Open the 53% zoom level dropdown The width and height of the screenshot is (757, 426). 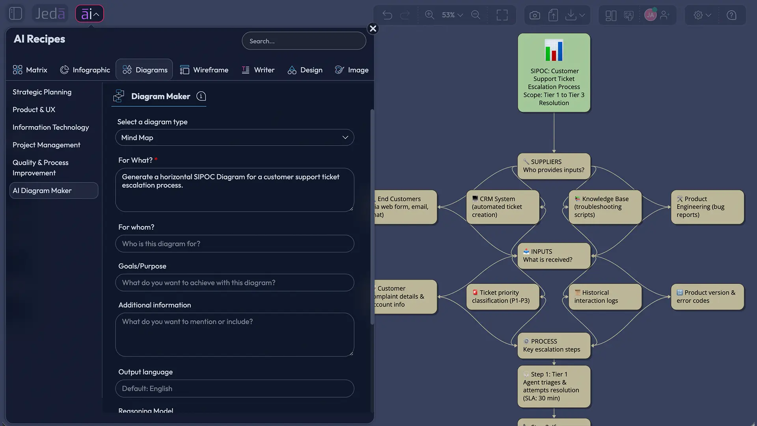point(452,15)
